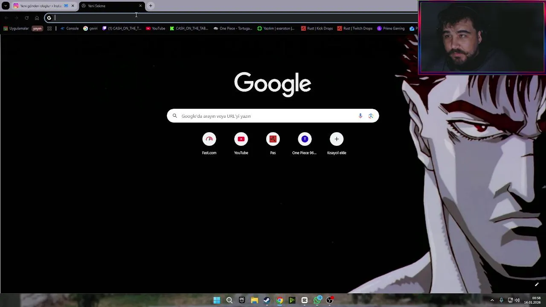Open the One Piece - Tortuga bookmark

(x=233, y=29)
